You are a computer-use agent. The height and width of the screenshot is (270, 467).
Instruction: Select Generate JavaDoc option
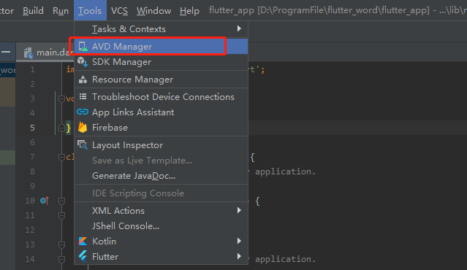click(x=161, y=176)
